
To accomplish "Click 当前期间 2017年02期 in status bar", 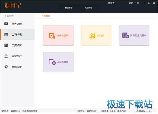I will pos(87,111).
